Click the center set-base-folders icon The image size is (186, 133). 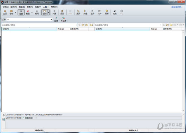tap(91, 25)
